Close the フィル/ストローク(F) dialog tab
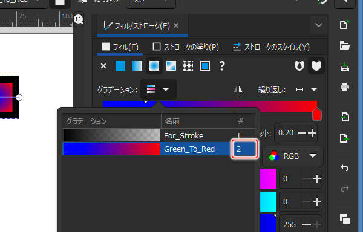 pos(176,25)
